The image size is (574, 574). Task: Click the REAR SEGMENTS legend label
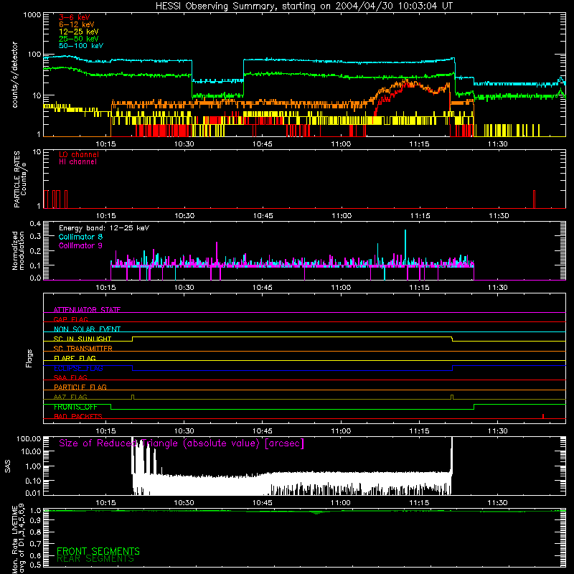click(95, 559)
